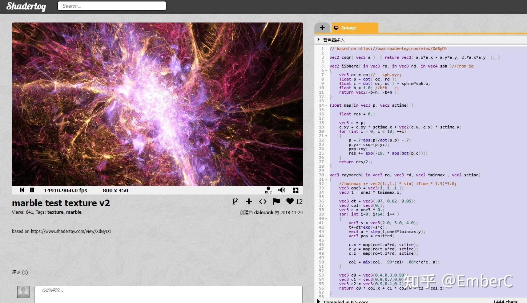Click the embed code icon
This screenshot has width=527, height=303.
(x=262, y=201)
